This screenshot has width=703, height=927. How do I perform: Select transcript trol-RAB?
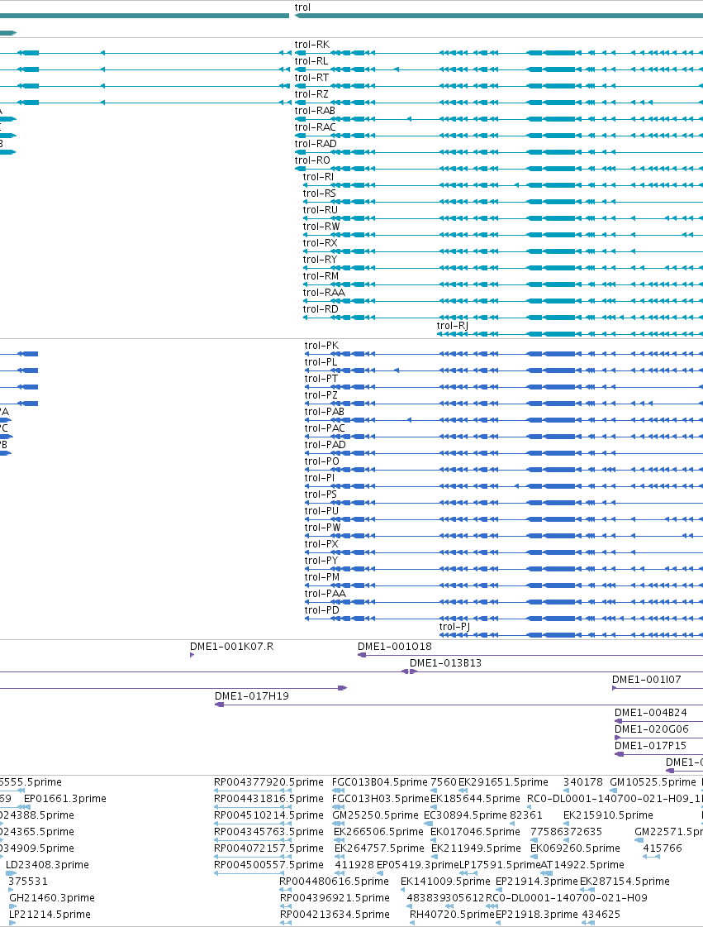tap(315, 111)
